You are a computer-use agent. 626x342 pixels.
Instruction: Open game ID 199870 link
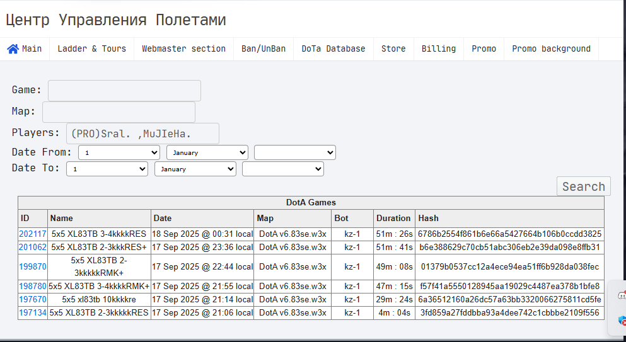tap(33, 266)
